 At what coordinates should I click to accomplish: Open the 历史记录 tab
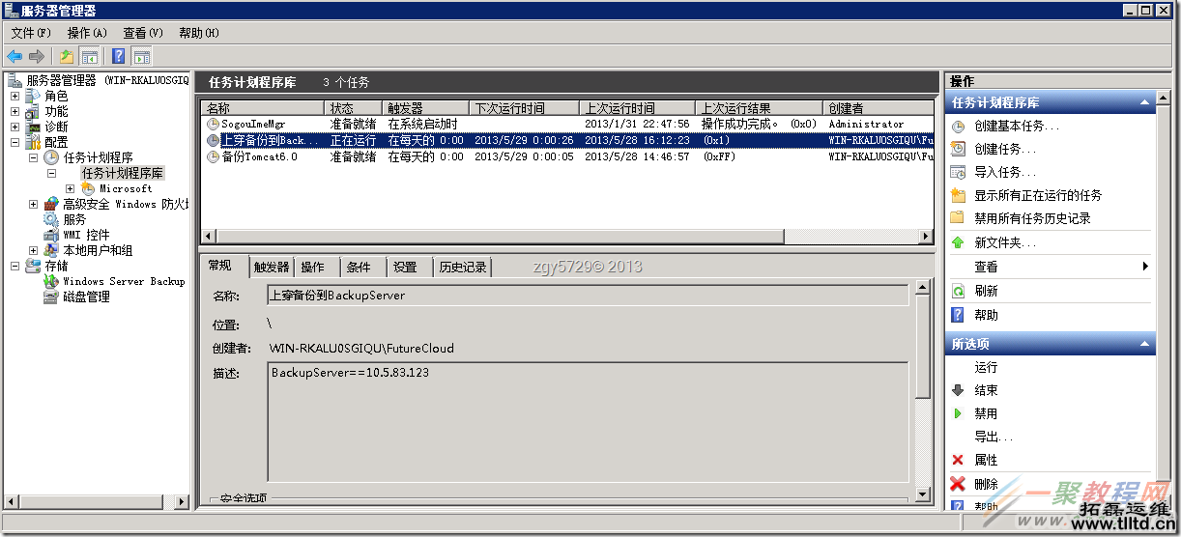[x=462, y=268]
